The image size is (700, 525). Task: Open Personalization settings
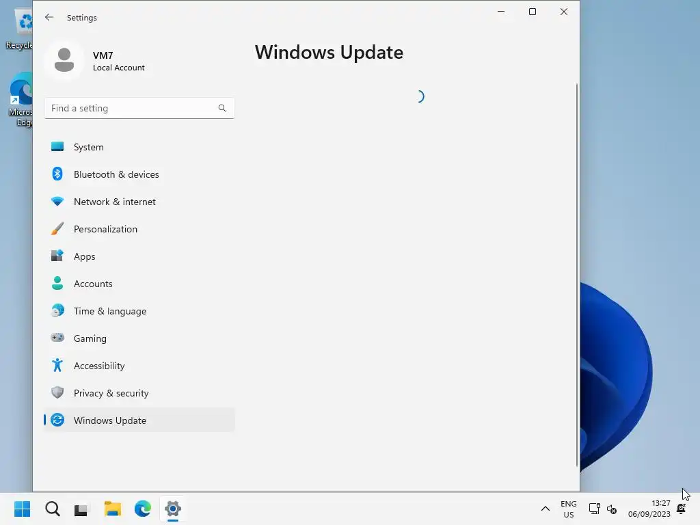coord(139,229)
